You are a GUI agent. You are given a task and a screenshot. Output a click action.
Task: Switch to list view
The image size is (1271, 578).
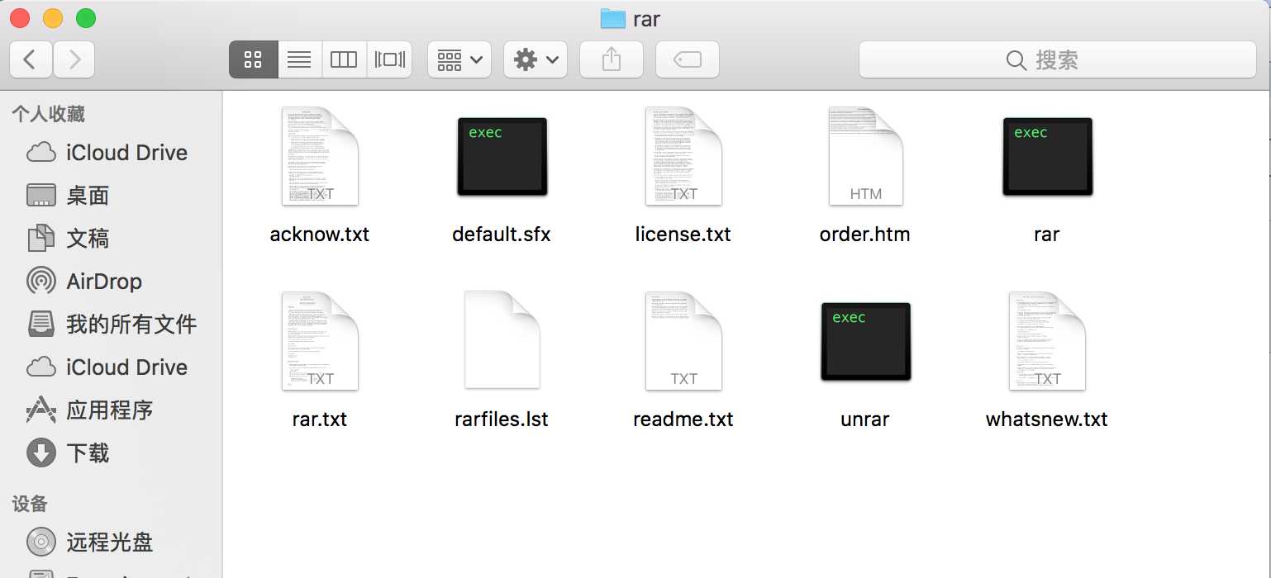click(299, 59)
